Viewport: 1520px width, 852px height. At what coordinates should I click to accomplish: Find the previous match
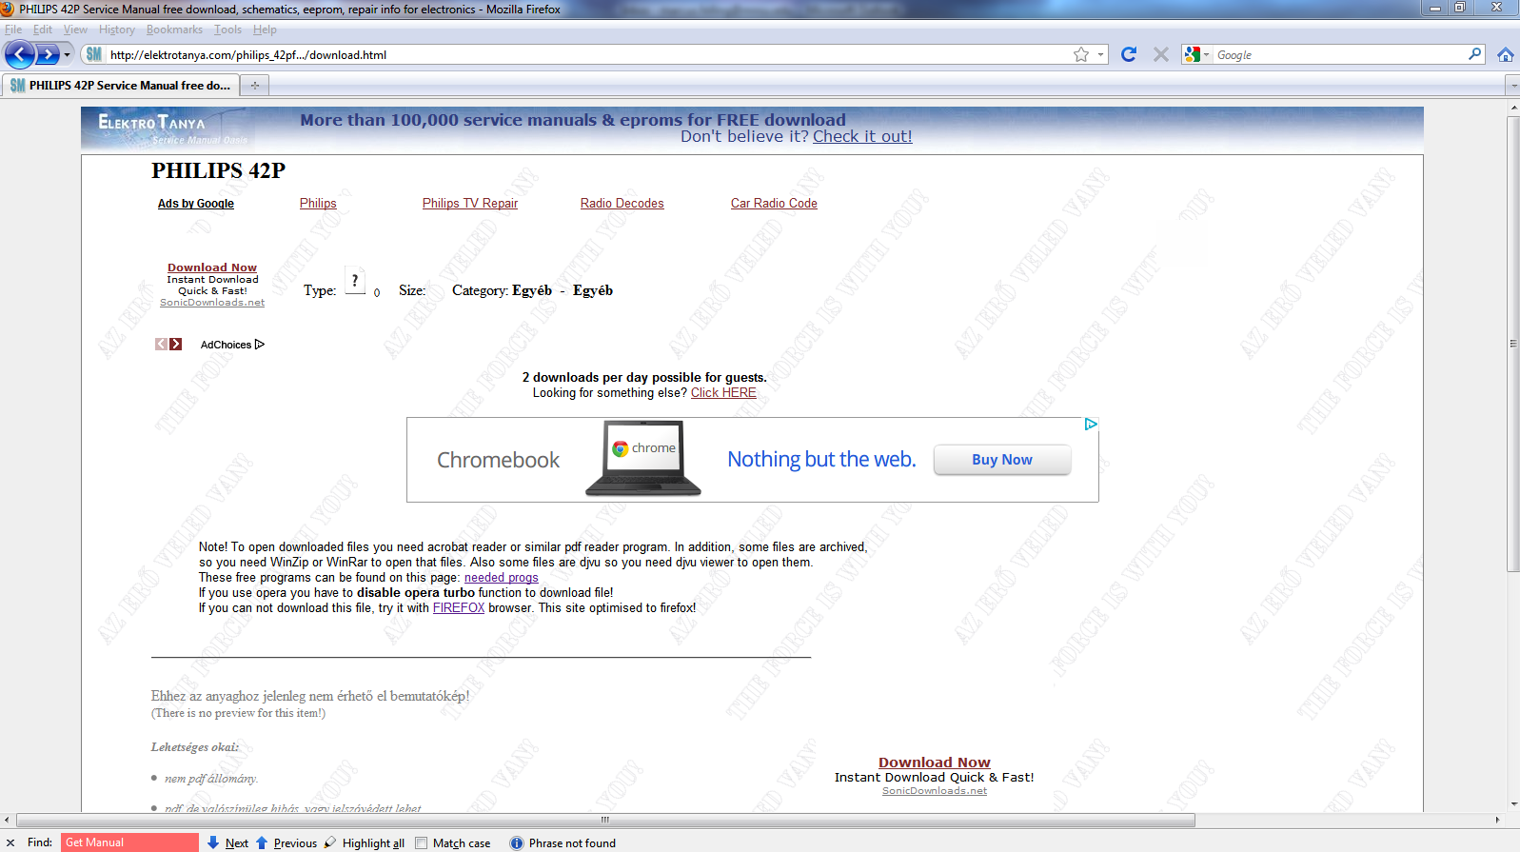pyautogui.click(x=286, y=843)
